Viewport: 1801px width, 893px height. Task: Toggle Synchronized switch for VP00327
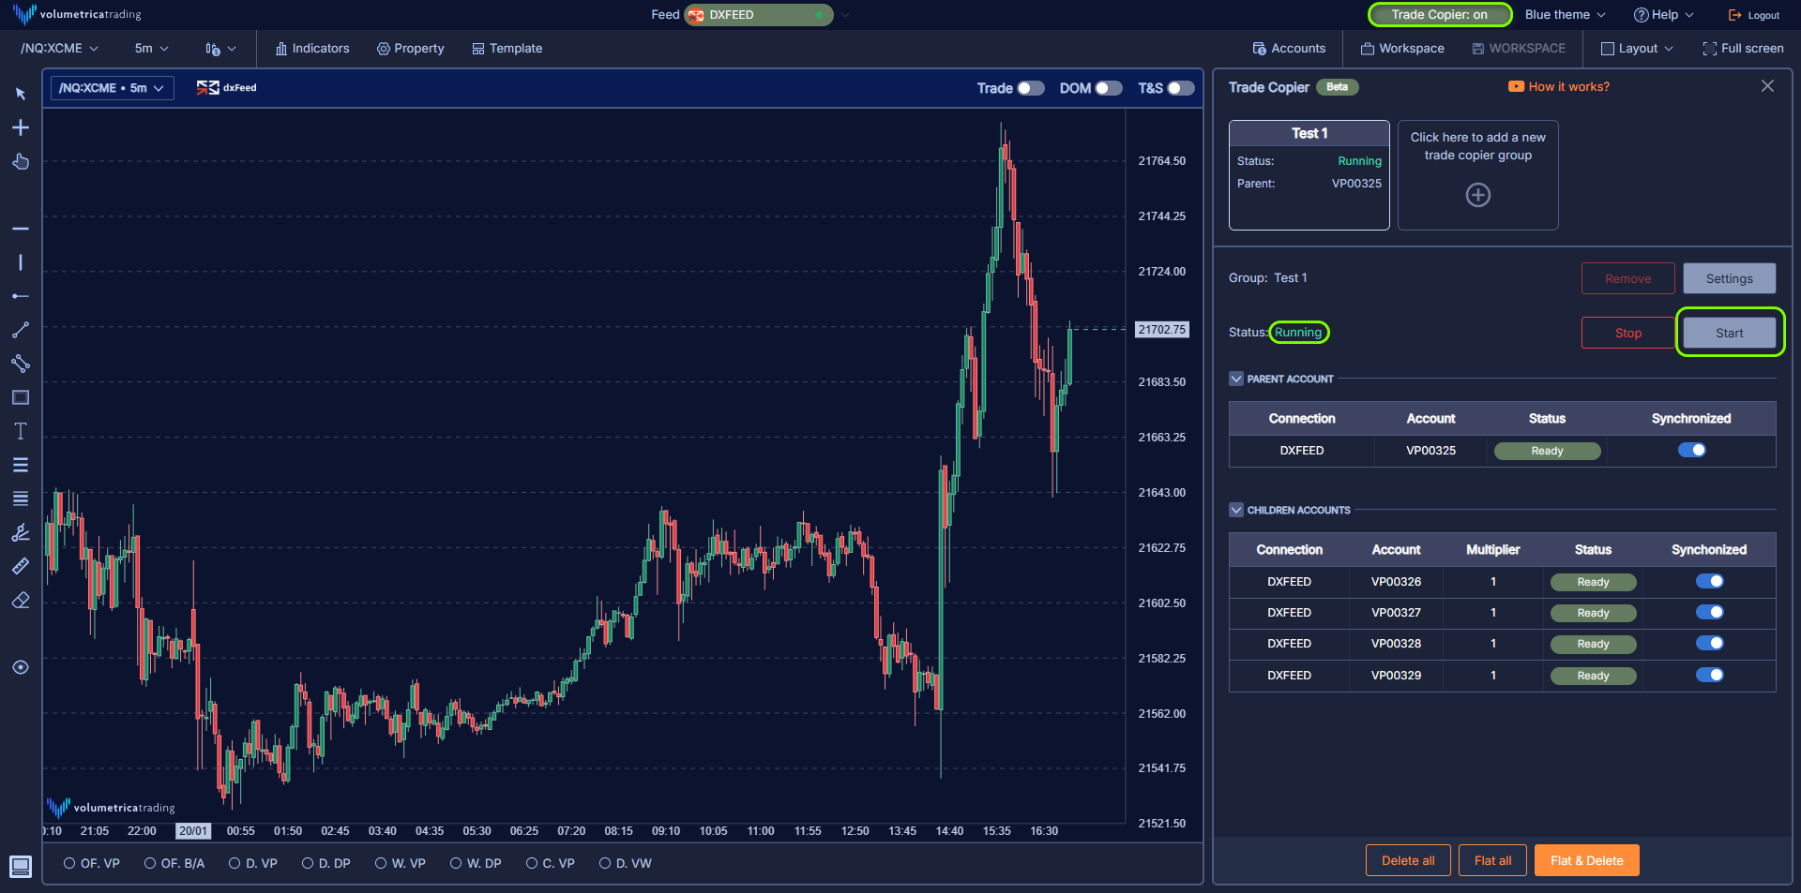[1710, 612]
